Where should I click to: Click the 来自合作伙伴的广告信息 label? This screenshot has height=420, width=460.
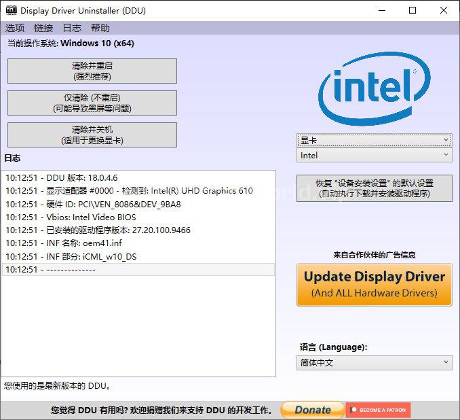(x=375, y=255)
